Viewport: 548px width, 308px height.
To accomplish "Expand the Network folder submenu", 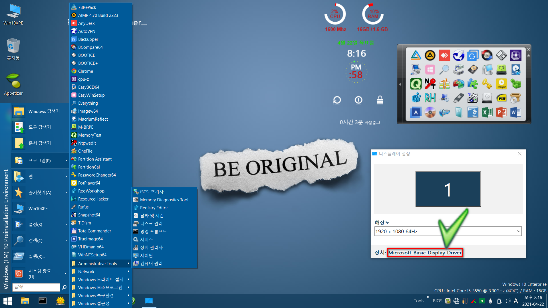I will click(x=101, y=272).
